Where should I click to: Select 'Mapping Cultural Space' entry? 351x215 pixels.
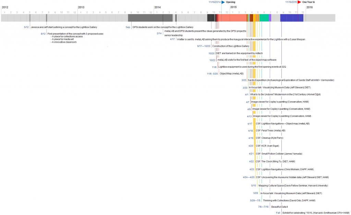pos(293,186)
